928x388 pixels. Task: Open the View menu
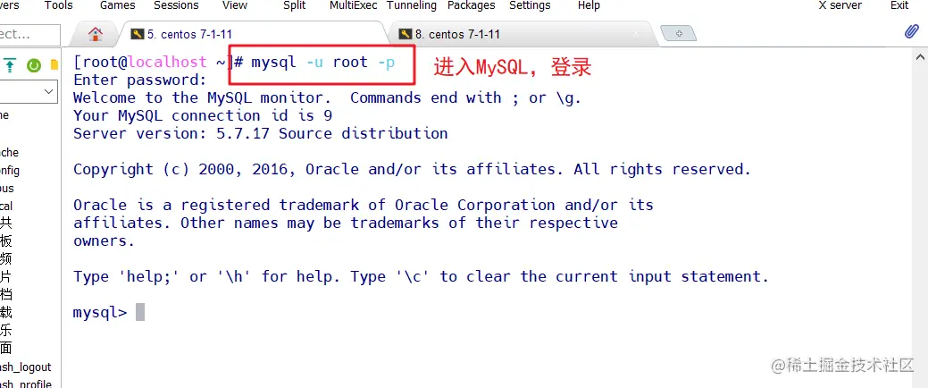click(x=235, y=5)
